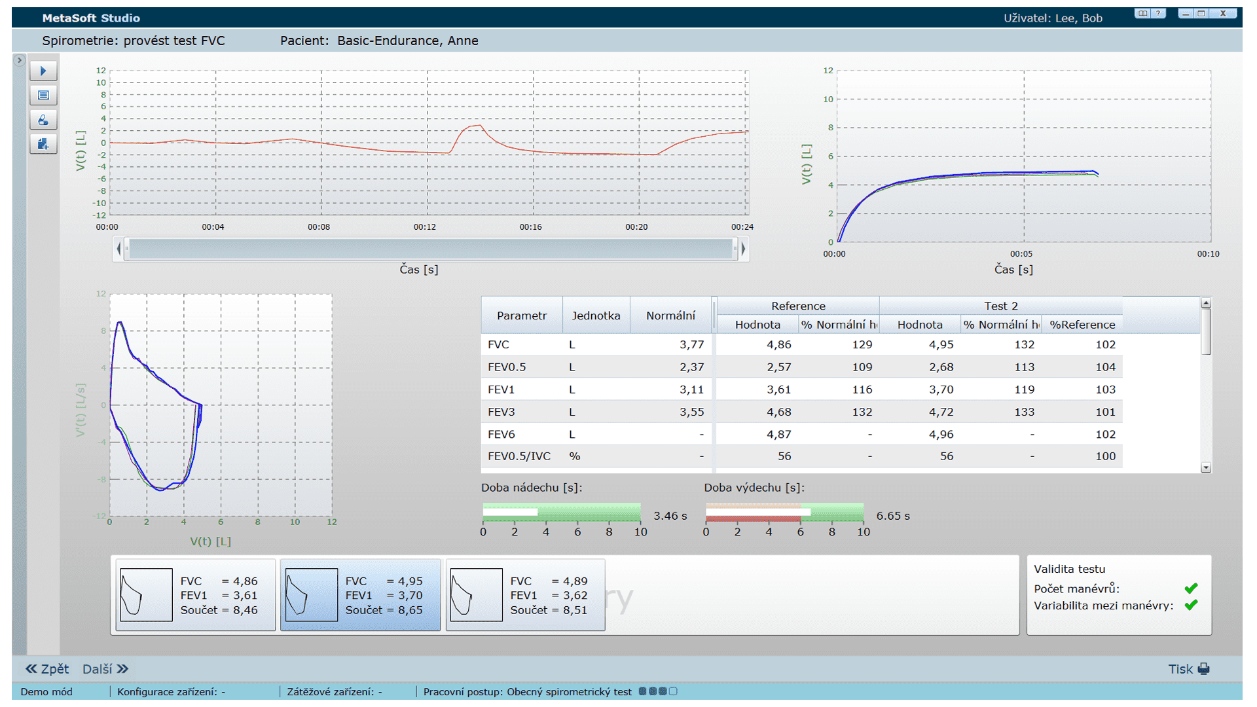
Task: Select the Test 2 maneuver thumbnail showing FVC 4,95
Action: 360,595
